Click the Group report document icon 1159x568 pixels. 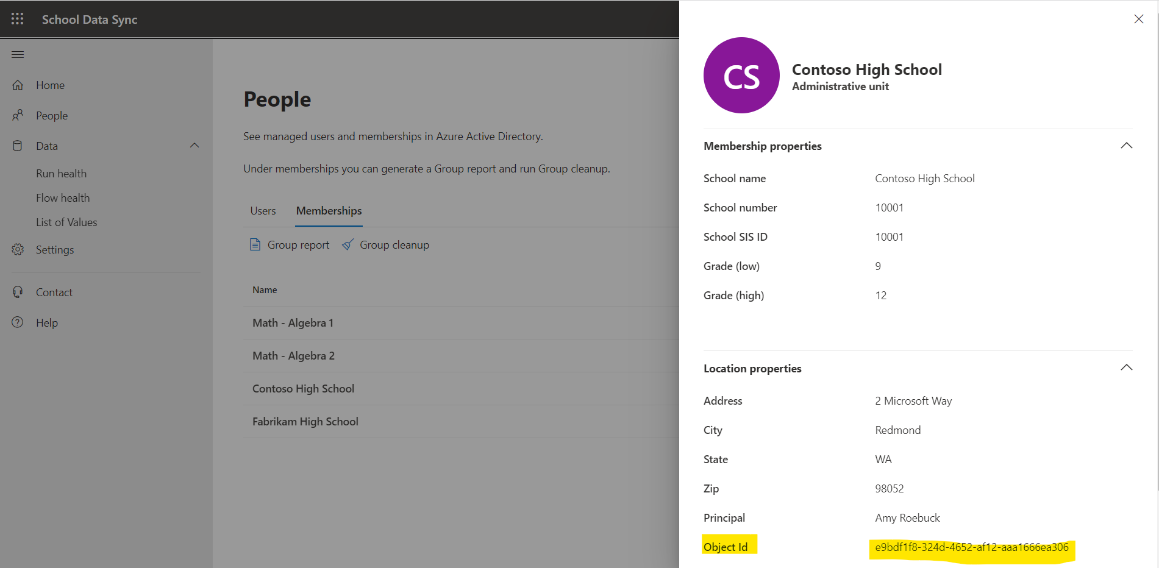coord(255,244)
